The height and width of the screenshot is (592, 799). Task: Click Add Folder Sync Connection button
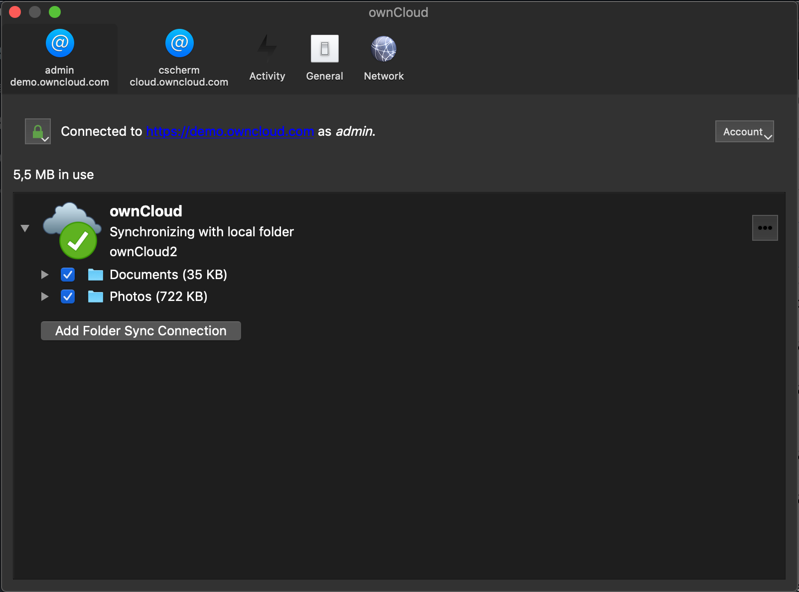tap(141, 331)
